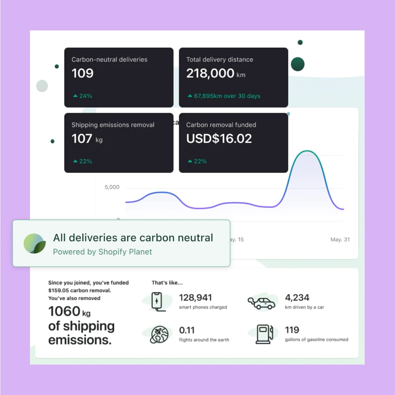Select the Carbon removal funded card
Image resolution: width=395 pixels, height=395 pixels.
[x=233, y=143]
